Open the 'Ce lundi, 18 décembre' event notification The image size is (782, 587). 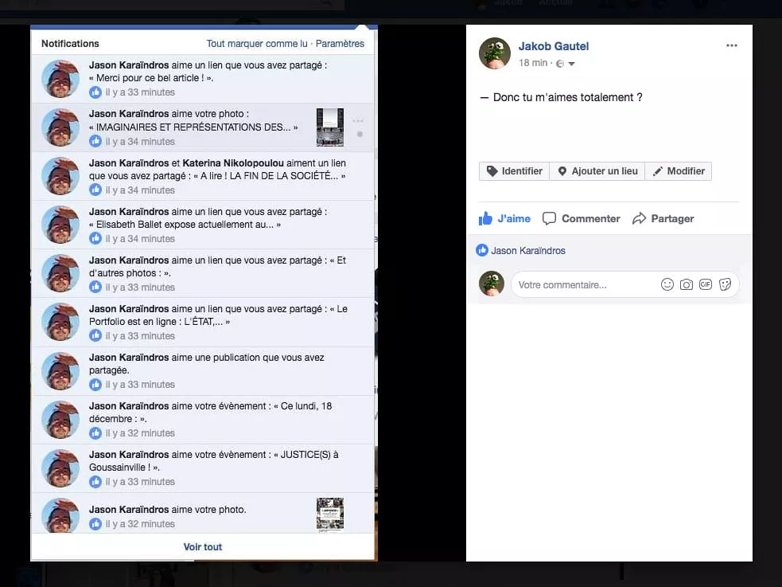(203, 420)
